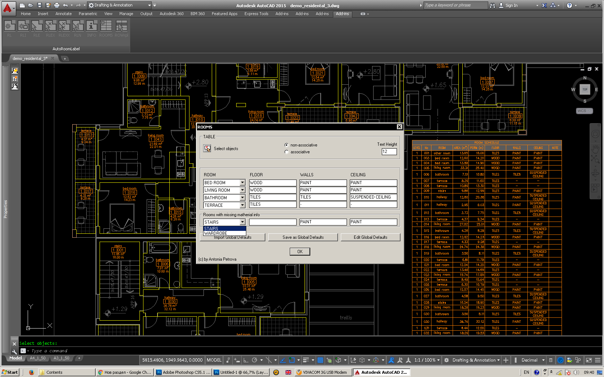Click the Select objects pick icon
Viewport: 604px width, 377px height.
click(x=207, y=149)
